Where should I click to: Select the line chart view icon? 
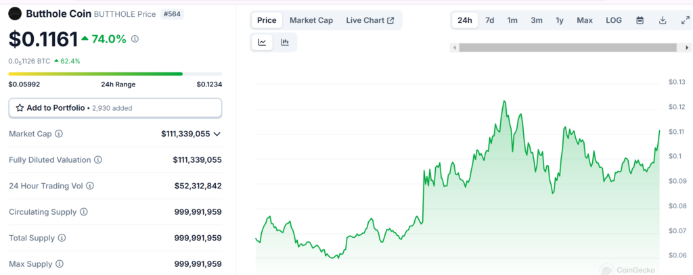(x=262, y=43)
